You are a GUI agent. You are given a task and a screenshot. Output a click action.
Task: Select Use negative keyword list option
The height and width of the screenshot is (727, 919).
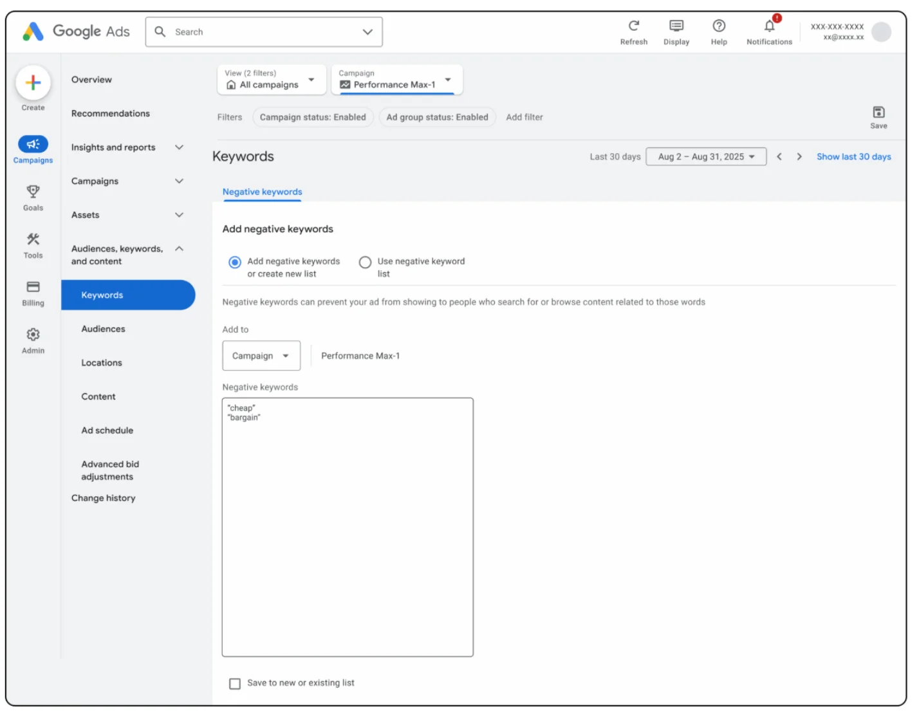[x=365, y=262]
